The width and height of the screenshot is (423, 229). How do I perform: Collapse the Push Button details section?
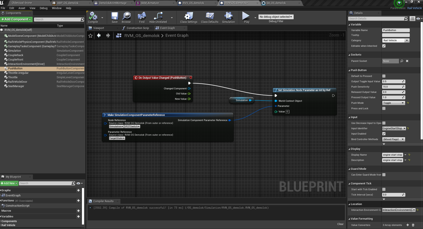click(x=349, y=70)
